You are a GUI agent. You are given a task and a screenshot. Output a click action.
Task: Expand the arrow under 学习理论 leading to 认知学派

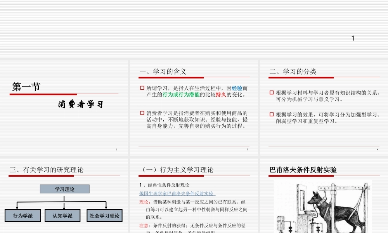(x=63, y=202)
